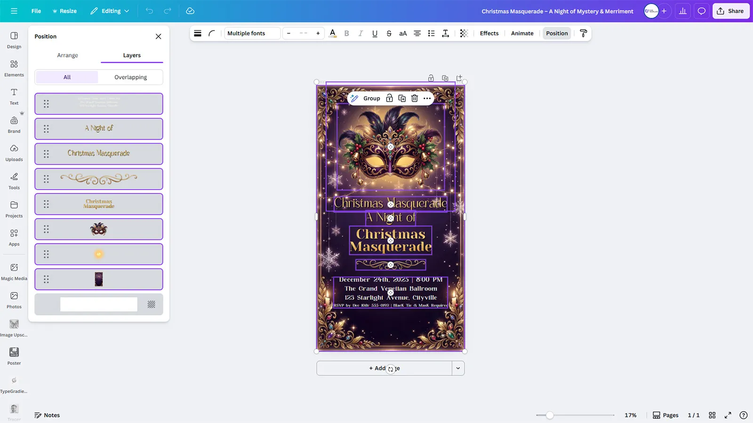The image size is (753, 423).
Task: Click the Bold formatting icon
Action: click(347, 33)
